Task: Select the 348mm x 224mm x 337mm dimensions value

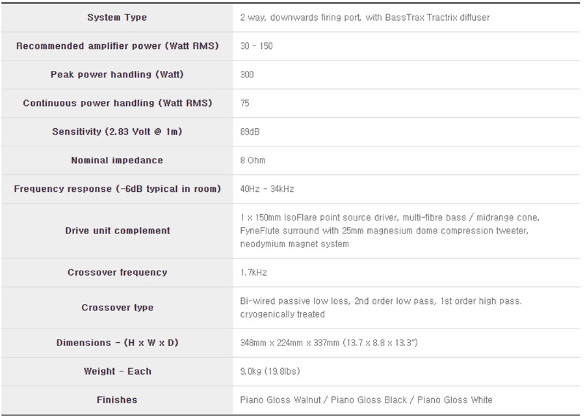Action: [x=328, y=343]
